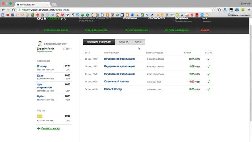
Task: Open the Другие закладки bookmarks folder
Action: 239,15
